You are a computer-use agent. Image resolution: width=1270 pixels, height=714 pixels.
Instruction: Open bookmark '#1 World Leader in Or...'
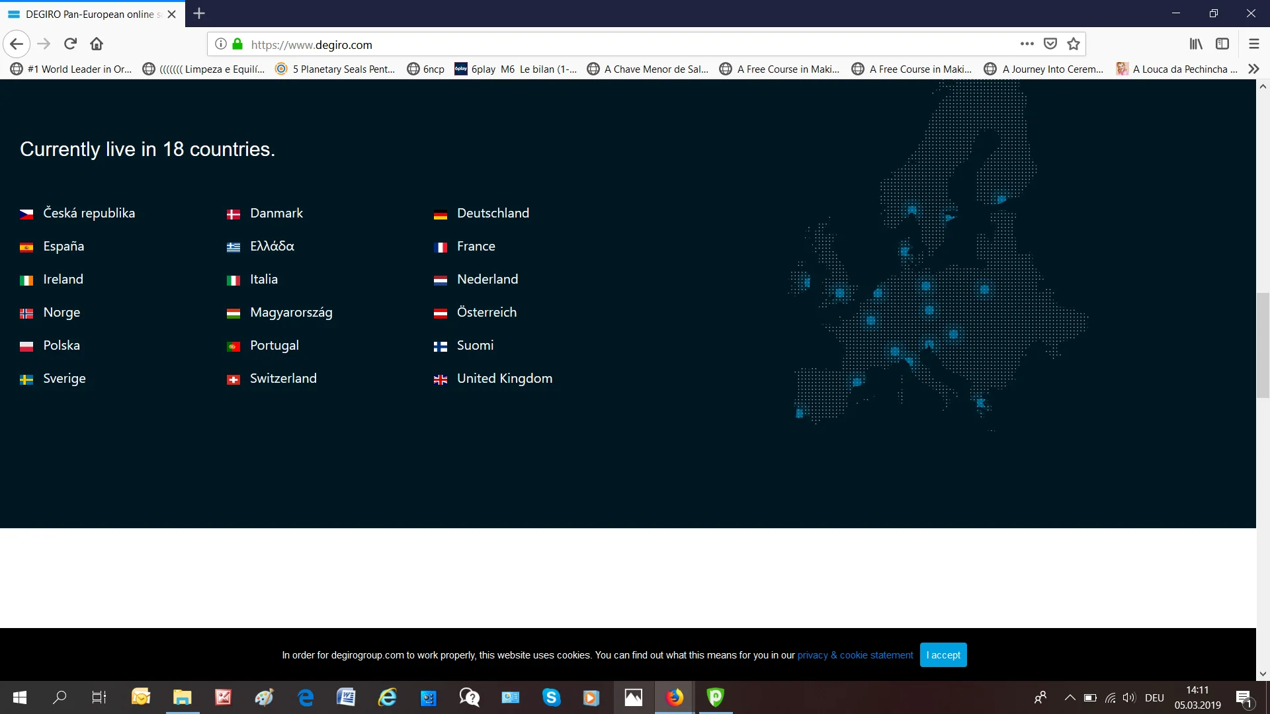(71, 69)
